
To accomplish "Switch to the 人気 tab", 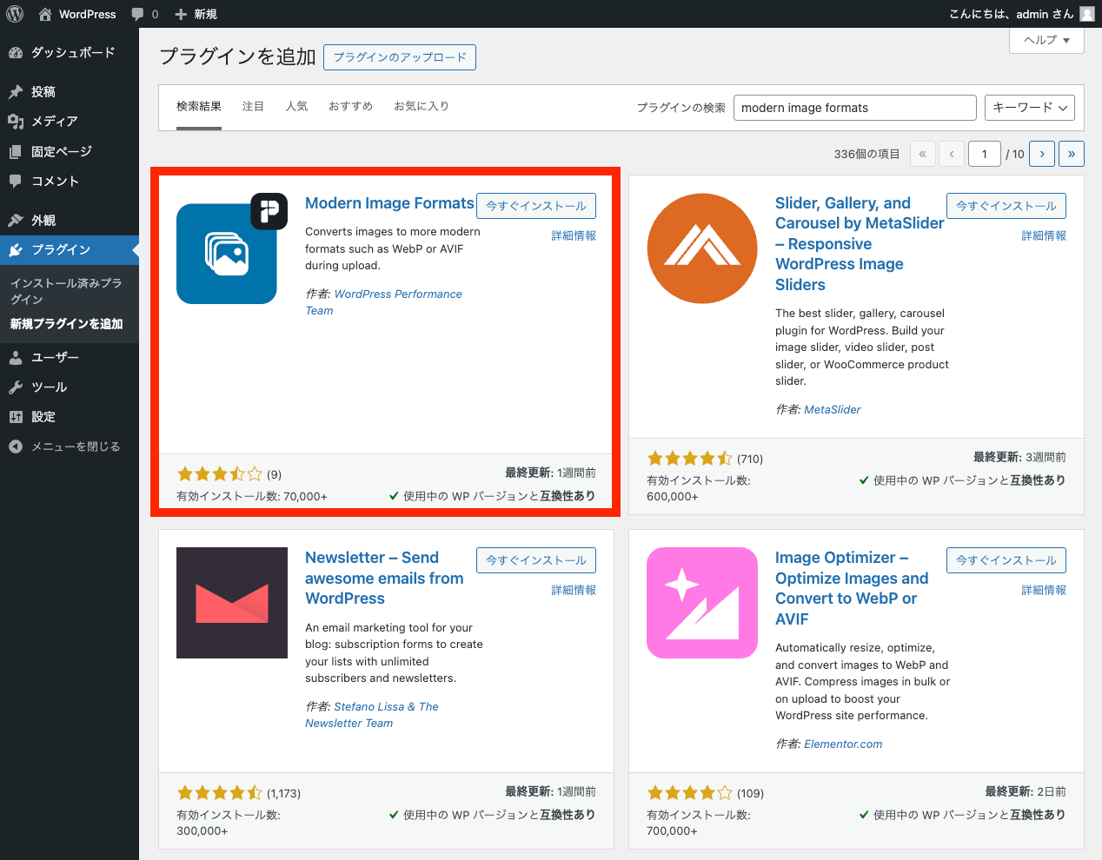I will tap(296, 106).
